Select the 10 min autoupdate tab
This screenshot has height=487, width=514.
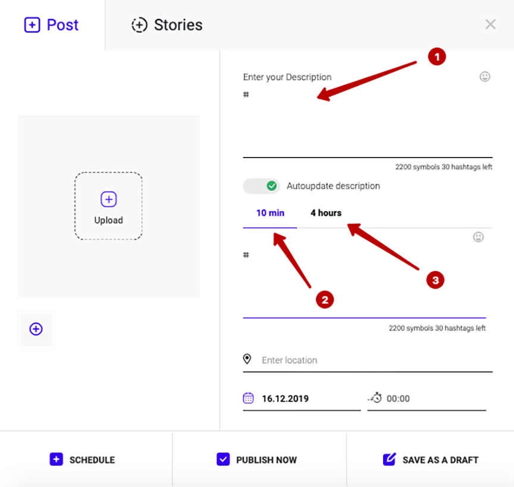[270, 213]
